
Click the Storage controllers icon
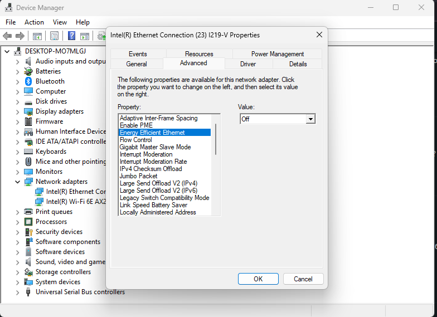click(x=28, y=272)
